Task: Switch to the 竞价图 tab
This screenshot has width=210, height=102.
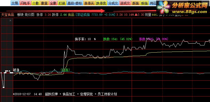Action: [30, 15]
